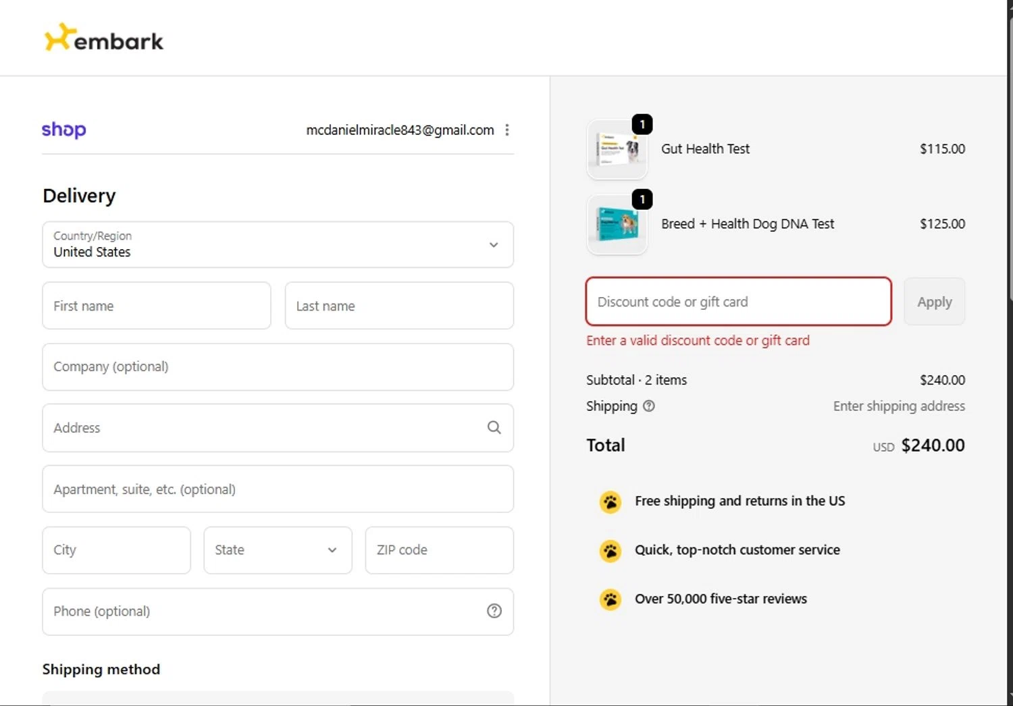Image resolution: width=1013 pixels, height=706 pixels.
Task: Click 'Quick, top-notch customer service' text
Action: (737, 550)
